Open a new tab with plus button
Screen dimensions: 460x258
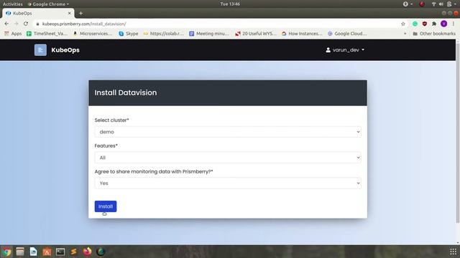(80, 13)
